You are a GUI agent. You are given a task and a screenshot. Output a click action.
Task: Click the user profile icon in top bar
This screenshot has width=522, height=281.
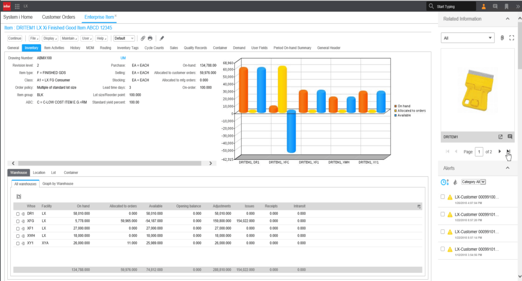(x=484, y=7)
